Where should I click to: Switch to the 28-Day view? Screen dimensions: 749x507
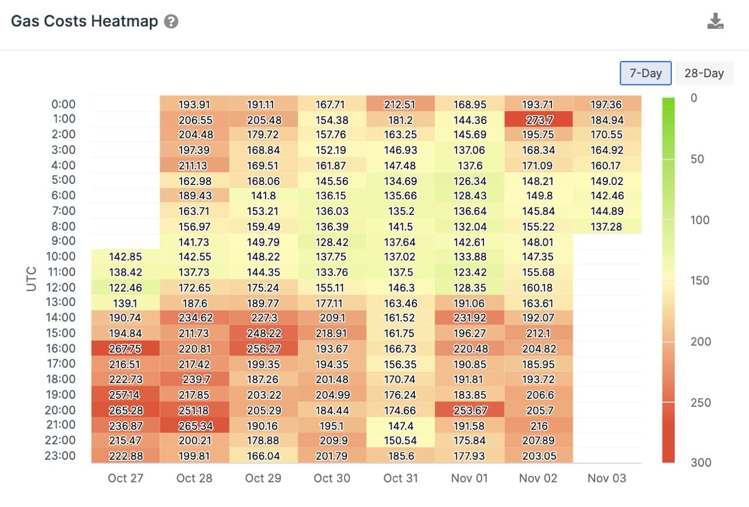pyautogui.click(x=704, y=73)
